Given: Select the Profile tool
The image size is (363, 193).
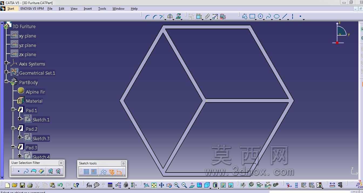Looking at the screenshot, I should (x=245, y=17).
